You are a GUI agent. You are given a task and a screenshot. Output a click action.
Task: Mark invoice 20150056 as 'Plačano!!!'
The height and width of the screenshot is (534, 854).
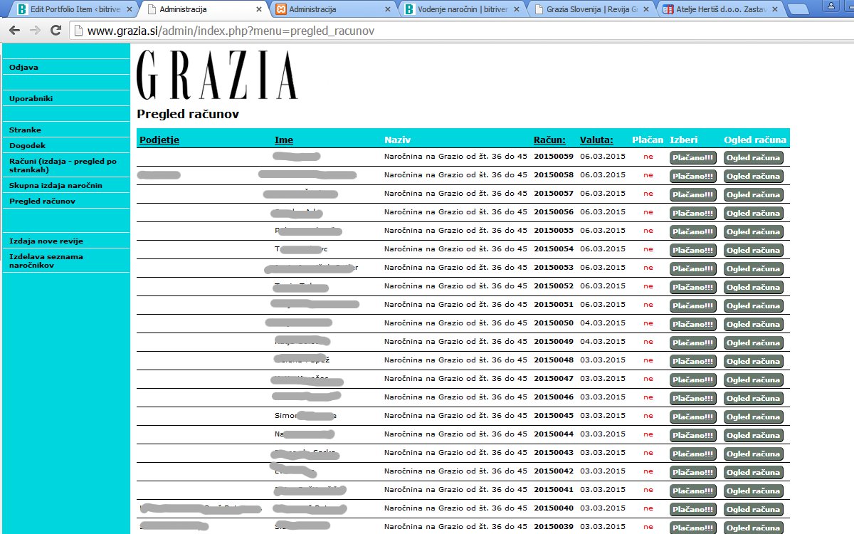pos(693,213)
